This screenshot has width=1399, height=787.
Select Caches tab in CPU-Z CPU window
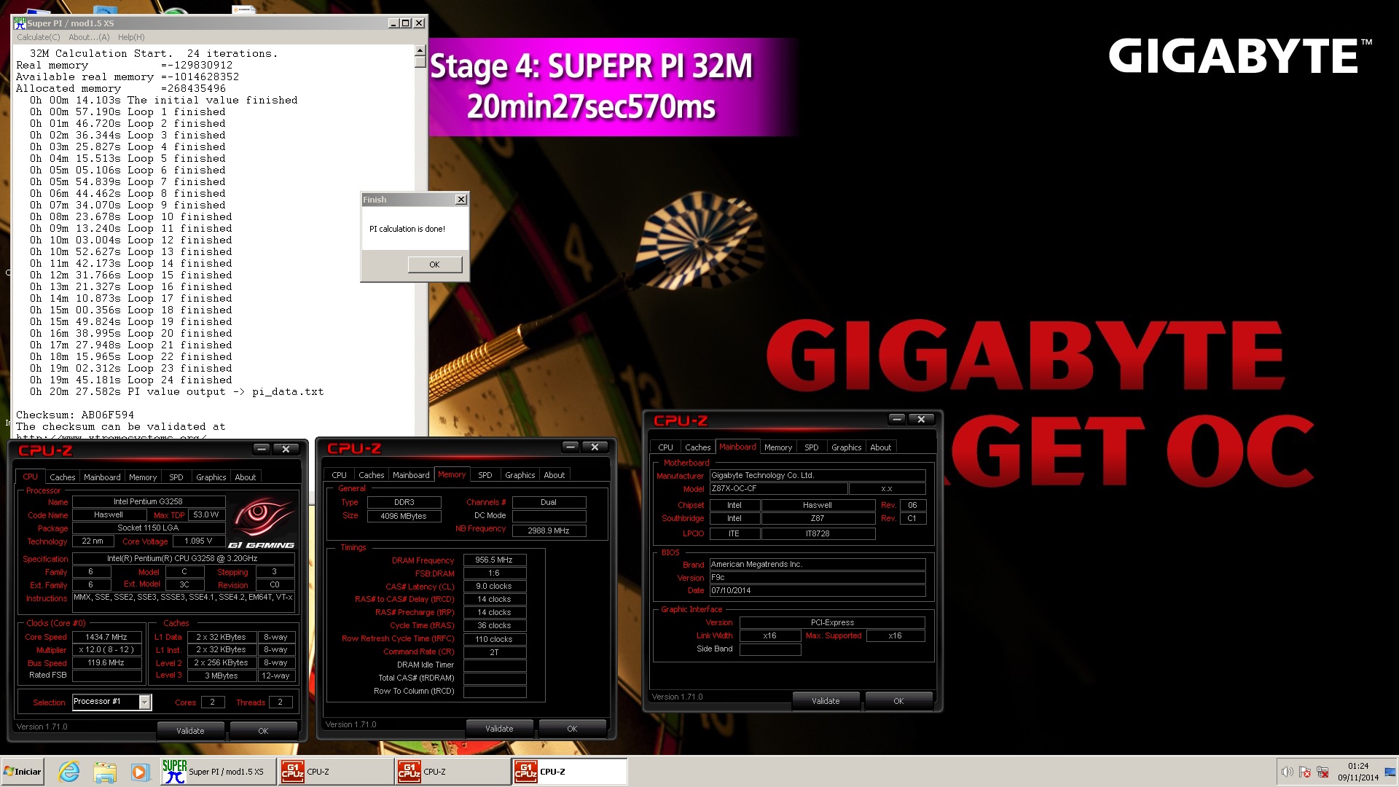(x=63, y=477)
